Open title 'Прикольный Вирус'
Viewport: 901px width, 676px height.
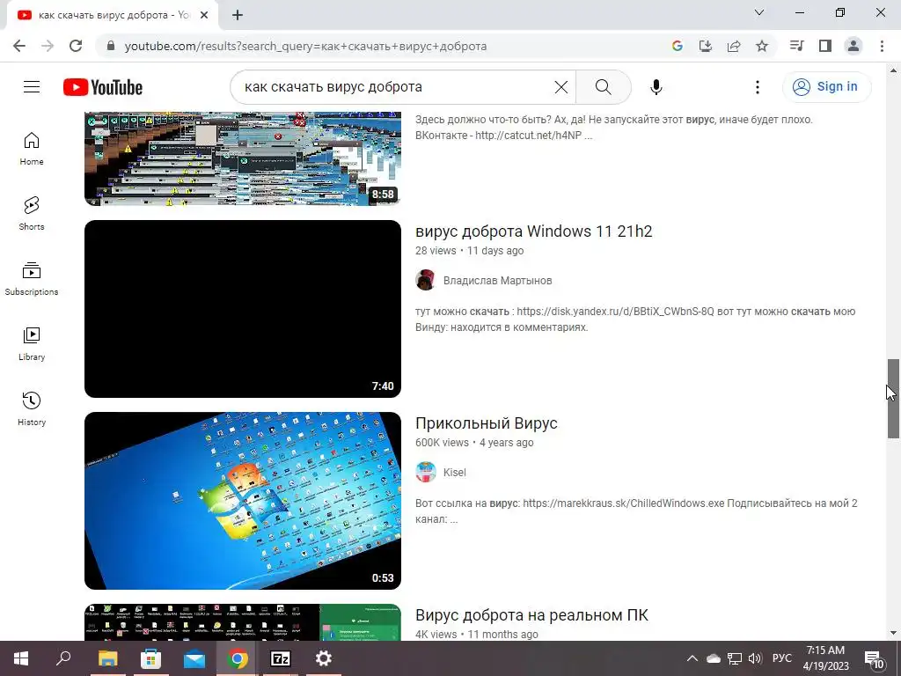[486, 423]
